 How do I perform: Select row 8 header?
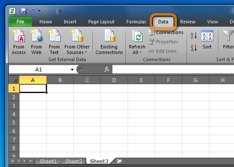(x=14, y=148)
